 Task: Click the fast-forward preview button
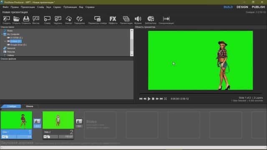tap(157, 99)
